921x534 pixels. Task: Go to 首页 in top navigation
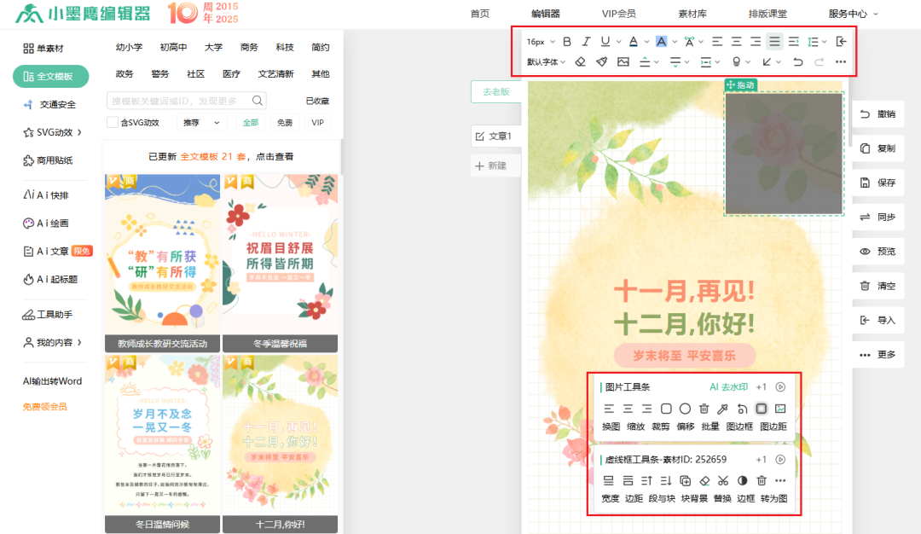[x=480, y=14]
